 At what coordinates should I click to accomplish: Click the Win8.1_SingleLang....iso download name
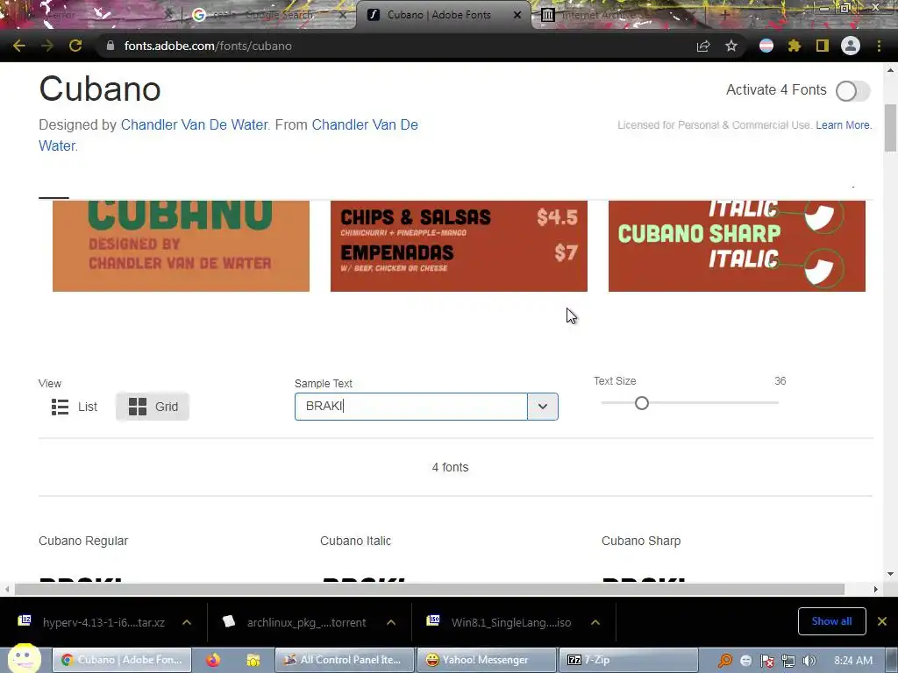pos(511,622)
